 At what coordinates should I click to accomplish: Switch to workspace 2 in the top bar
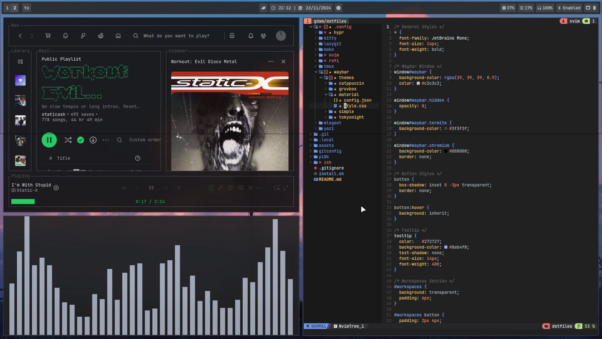tap(15, 8)
